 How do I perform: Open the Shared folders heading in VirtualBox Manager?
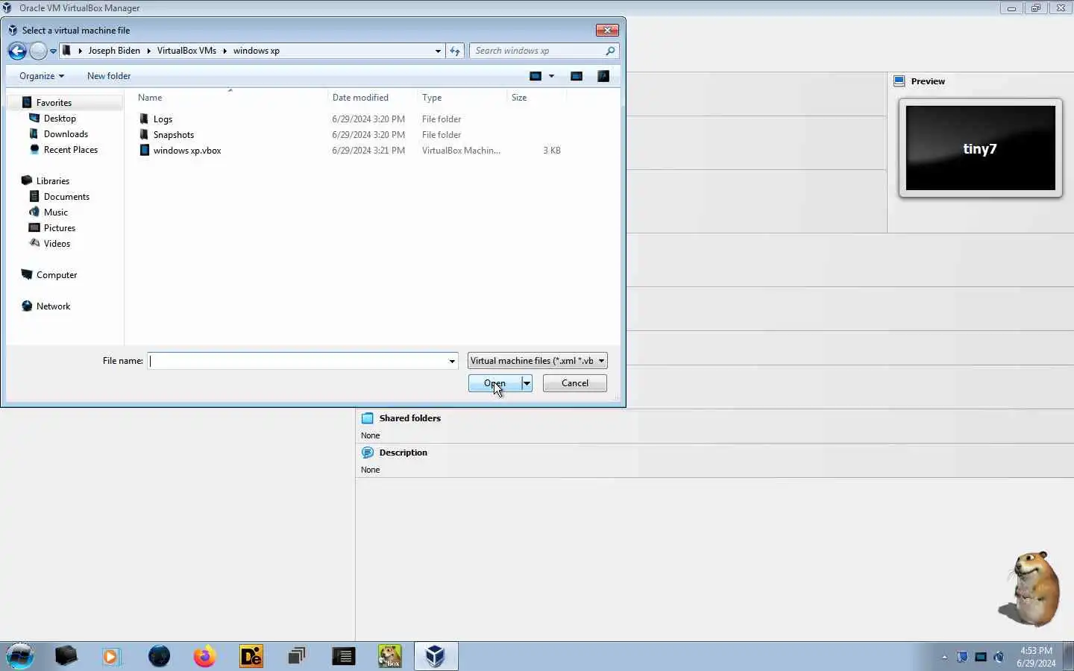point(409,418)
